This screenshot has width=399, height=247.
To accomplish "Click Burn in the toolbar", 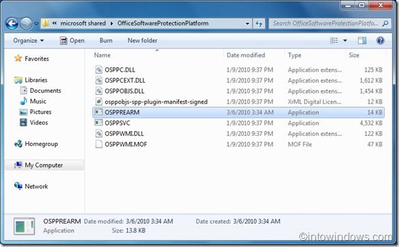I will click(x=106, y=41).
